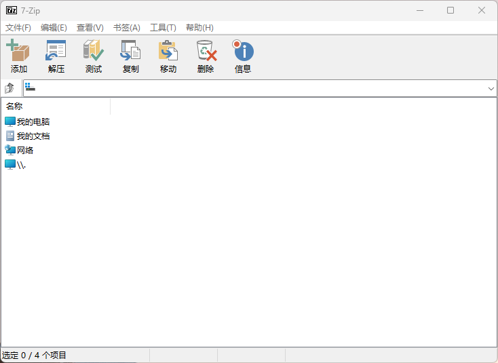Screen dimensions: 498x363
Task: Select 我的电脑 in the file list
Action: pos(33,122)
